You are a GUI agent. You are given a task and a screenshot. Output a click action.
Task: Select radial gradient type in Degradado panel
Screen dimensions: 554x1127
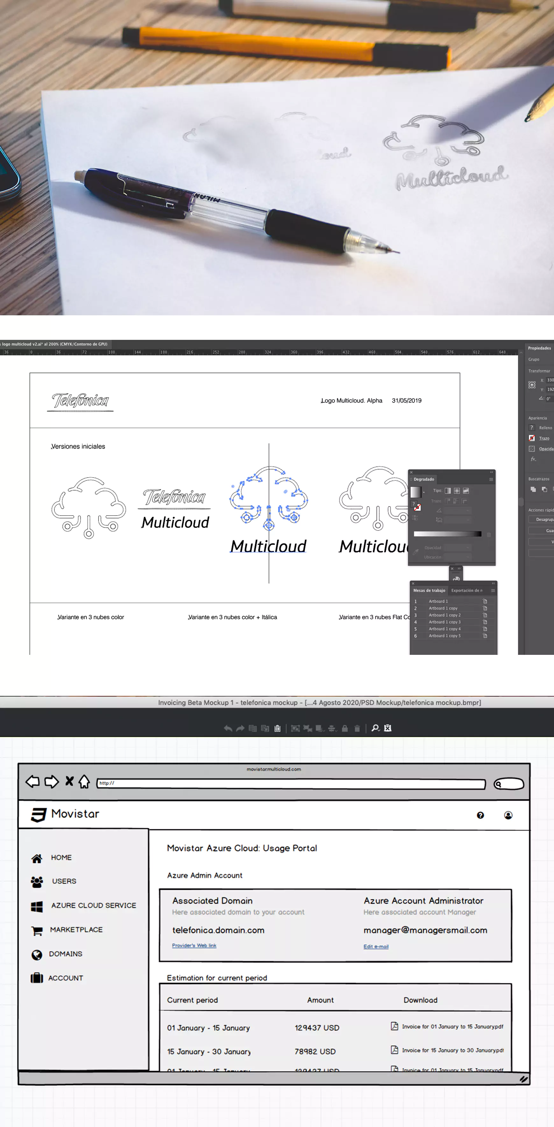457,490
